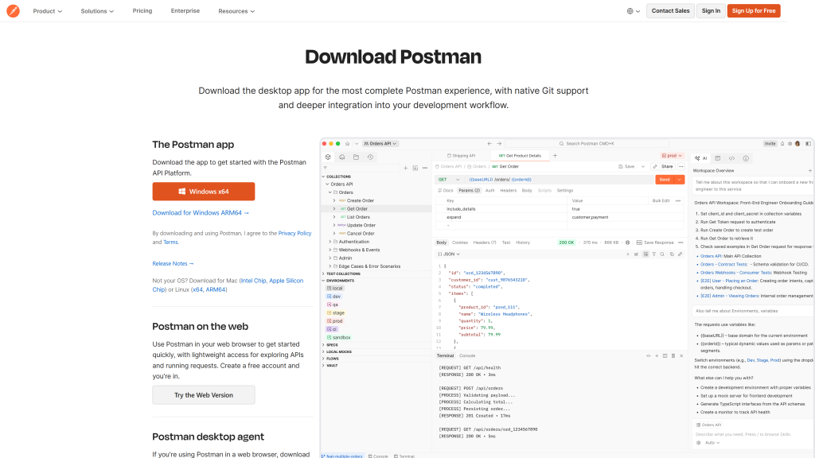Switch to the Shipping API tab in preview

click(461, 155)
